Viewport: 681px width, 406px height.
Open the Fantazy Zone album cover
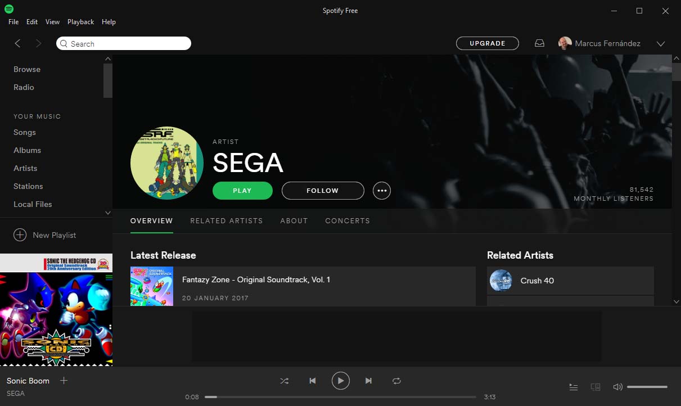[152, 286]
